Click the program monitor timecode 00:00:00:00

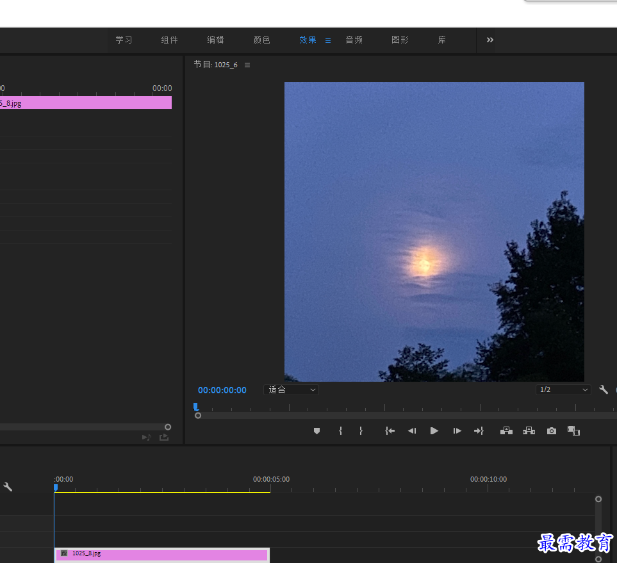tap(222, 390)
